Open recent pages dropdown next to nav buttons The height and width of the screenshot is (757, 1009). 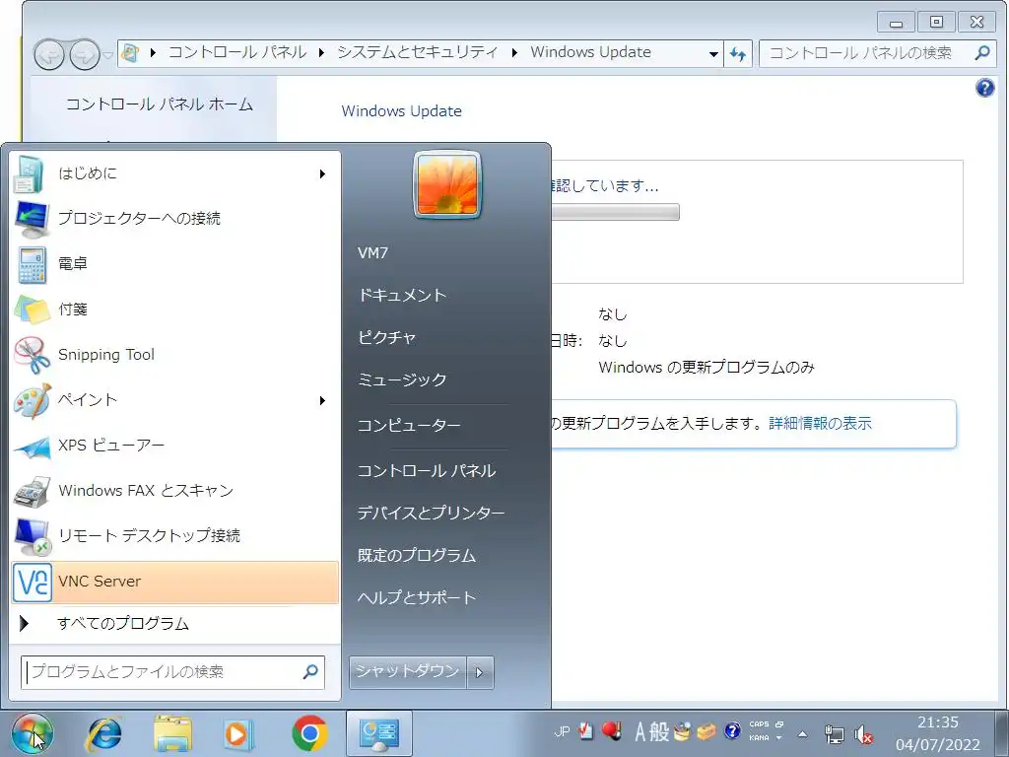tap(107, 55)
